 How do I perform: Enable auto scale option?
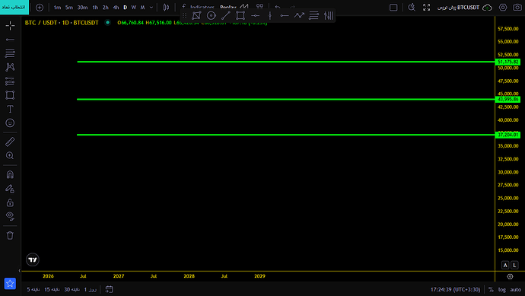[516, 290]
